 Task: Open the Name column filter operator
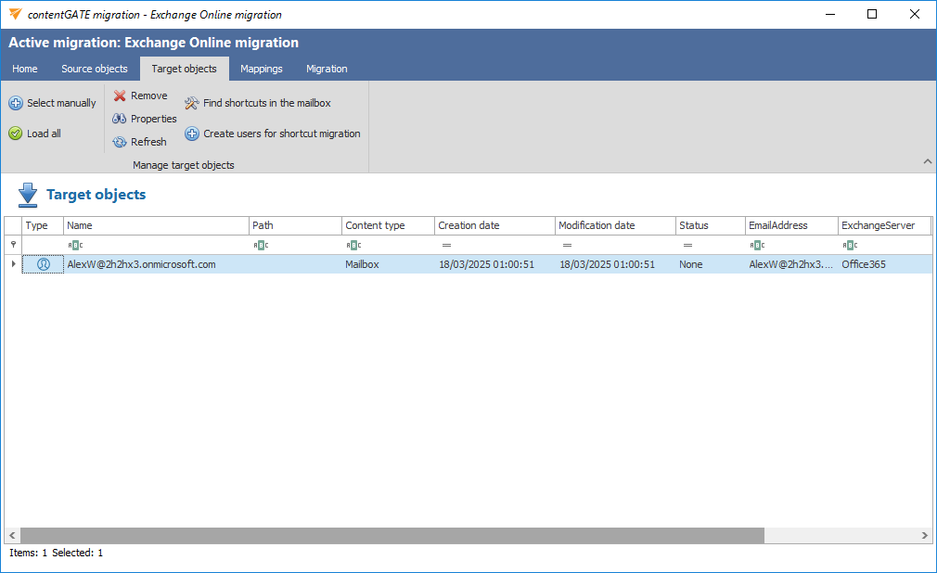point(75,245)
